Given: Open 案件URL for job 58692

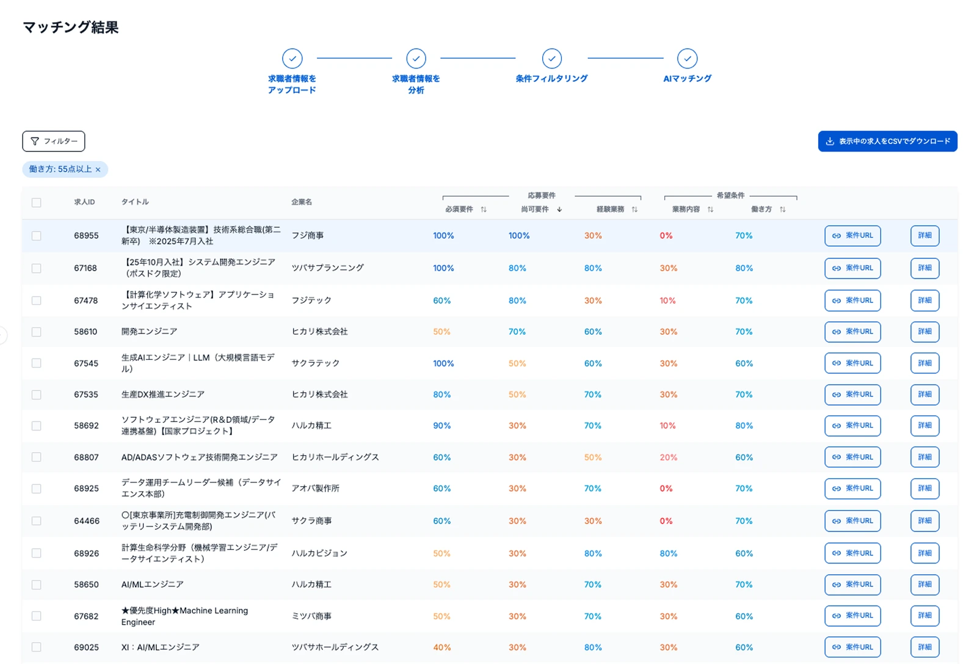Looking at the screenshot, I should tap(852, 426).
